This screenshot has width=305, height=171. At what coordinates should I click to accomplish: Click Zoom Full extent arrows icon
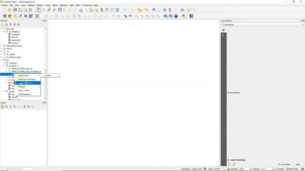coord(60,10)
